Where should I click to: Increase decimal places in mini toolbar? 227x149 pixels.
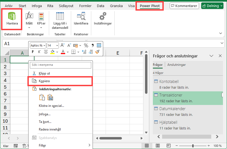point(84,52)
